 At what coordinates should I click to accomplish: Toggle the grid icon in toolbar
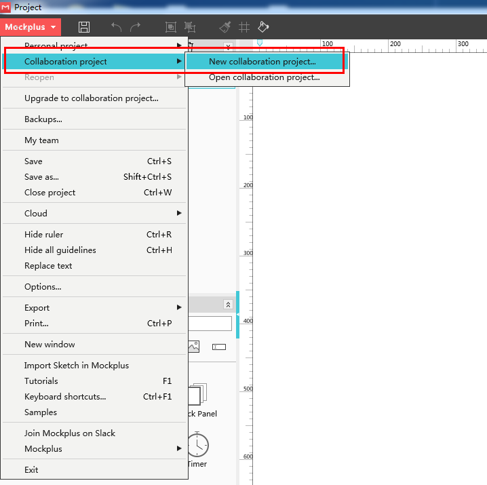click(x=244, y=27)
